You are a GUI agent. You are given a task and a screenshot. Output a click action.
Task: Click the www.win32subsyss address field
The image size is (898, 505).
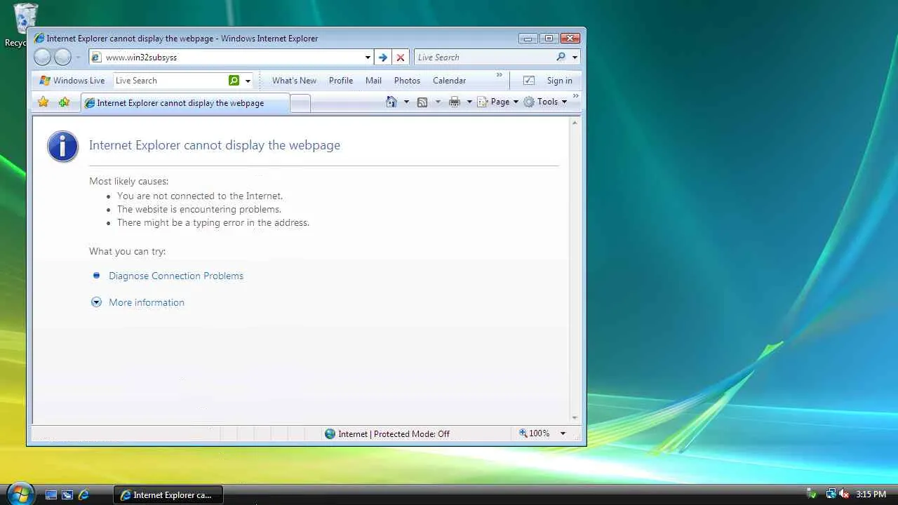pyautogui.click(x=226, y=58)
